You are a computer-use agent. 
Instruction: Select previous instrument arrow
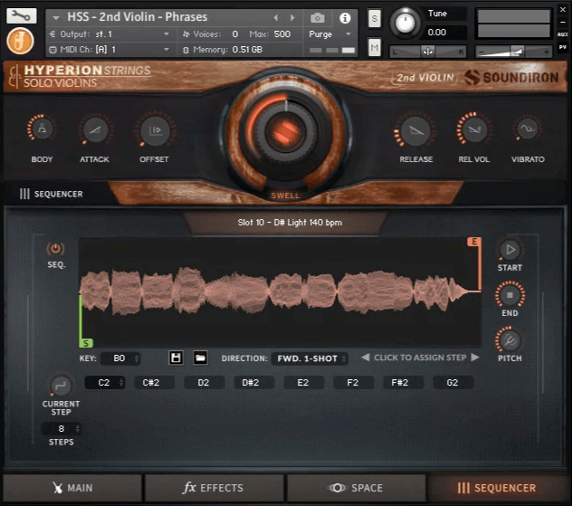pyautogui.click(x=275, y=17)
